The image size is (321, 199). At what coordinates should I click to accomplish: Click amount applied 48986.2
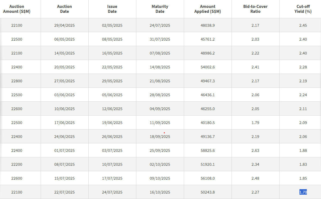(208, 53)
